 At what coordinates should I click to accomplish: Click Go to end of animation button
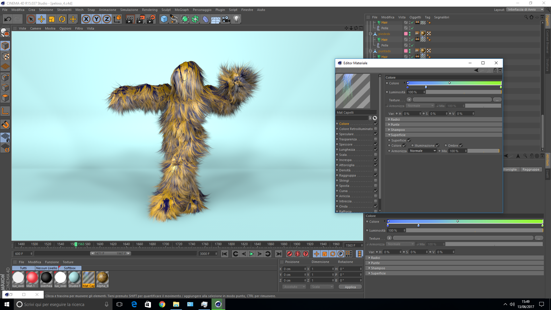coord(278,254)
